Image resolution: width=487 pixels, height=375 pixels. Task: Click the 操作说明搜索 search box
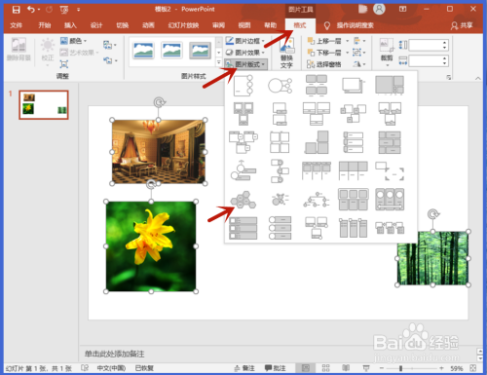pyautogui.click(x=355, y=25)
